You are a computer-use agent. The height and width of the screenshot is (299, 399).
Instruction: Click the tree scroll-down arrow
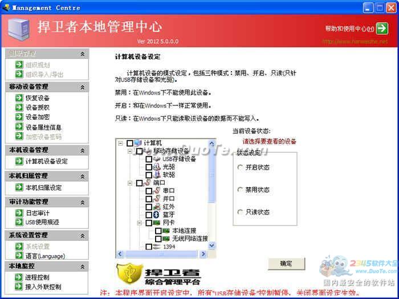pos(211,245)
